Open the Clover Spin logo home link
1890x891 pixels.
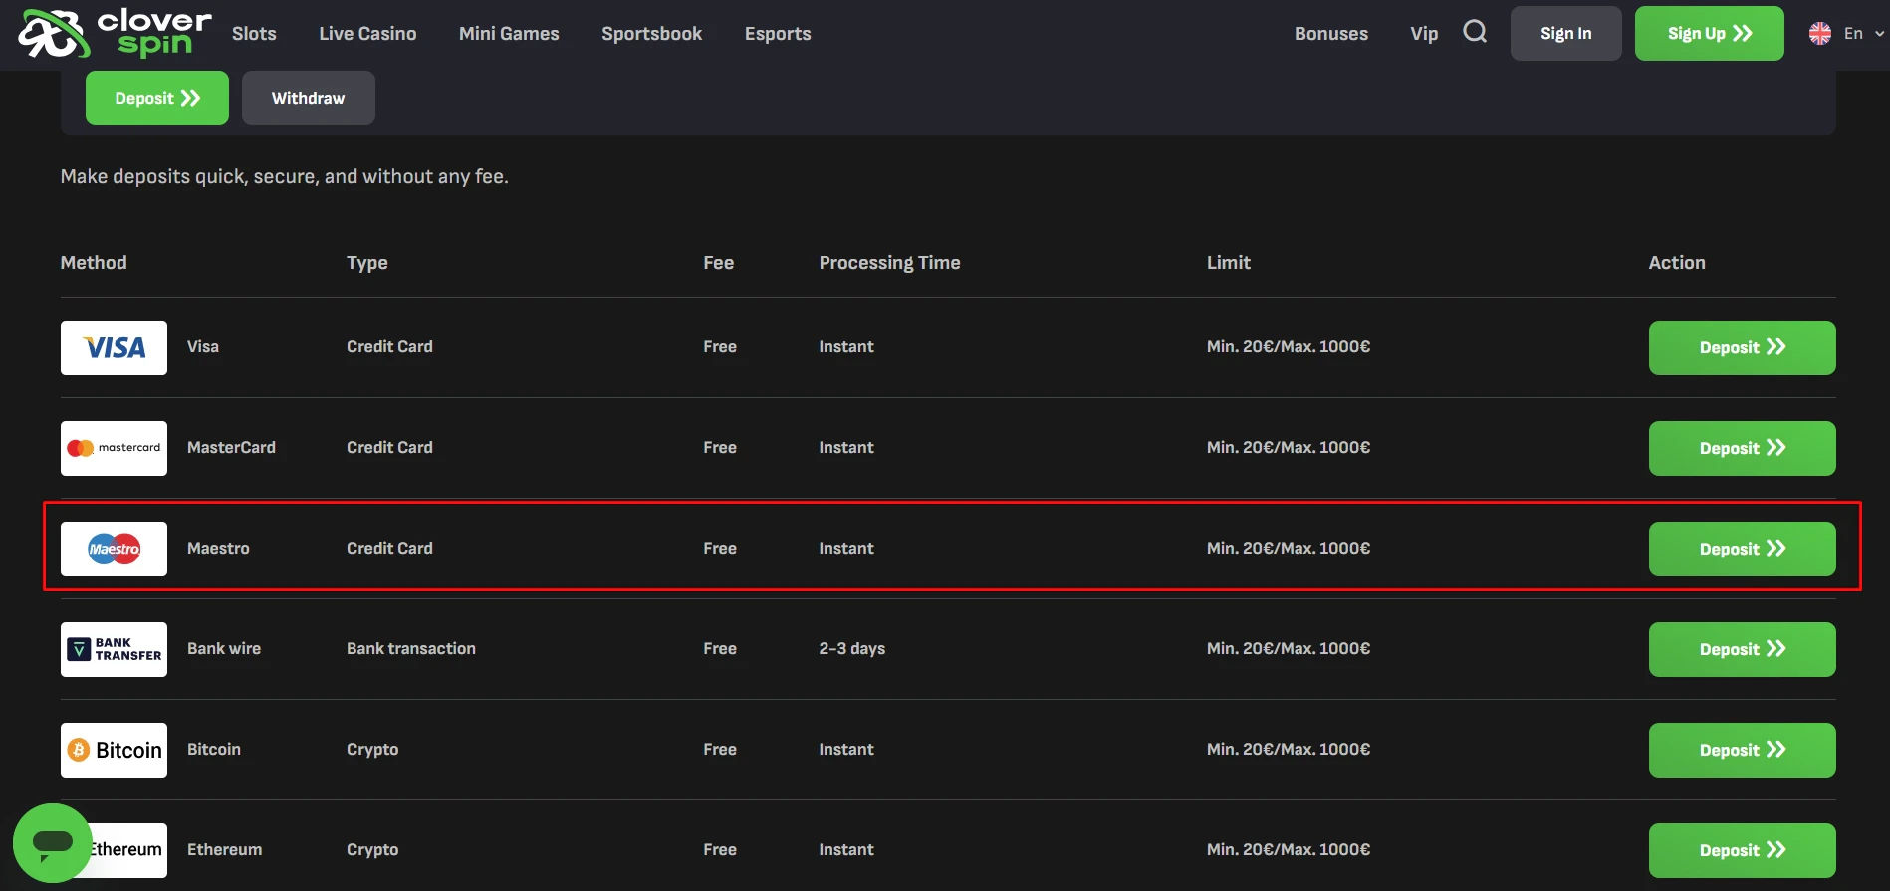(116, 33)
